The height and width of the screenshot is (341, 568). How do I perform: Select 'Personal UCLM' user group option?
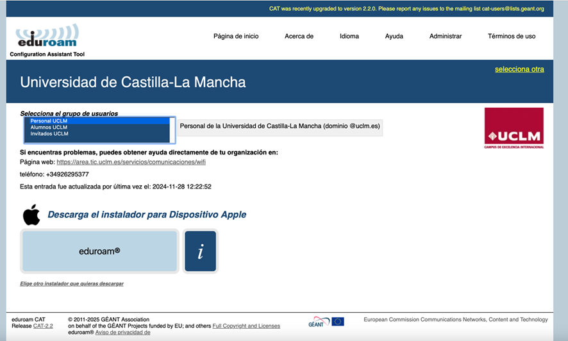point(49,121)
